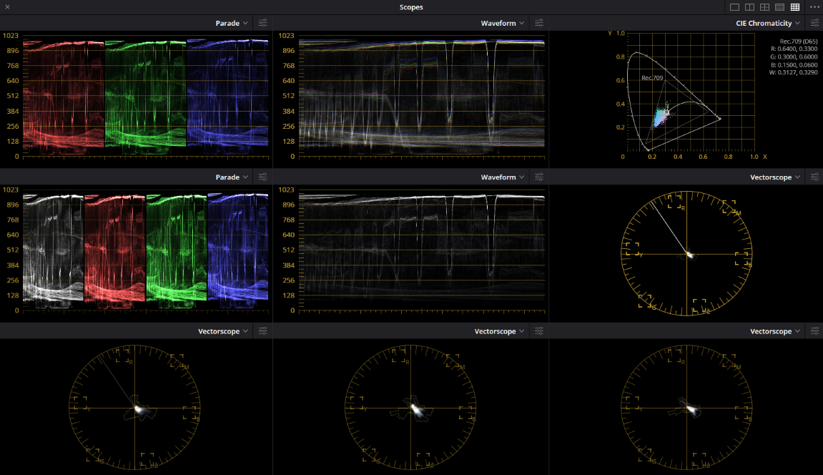Open the top Waveform scope dropdown
Viewport: 823px width, 475px height.
coord(502,22)
